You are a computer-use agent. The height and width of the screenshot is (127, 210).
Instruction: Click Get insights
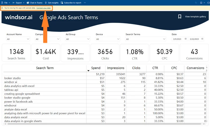point(52,3)
